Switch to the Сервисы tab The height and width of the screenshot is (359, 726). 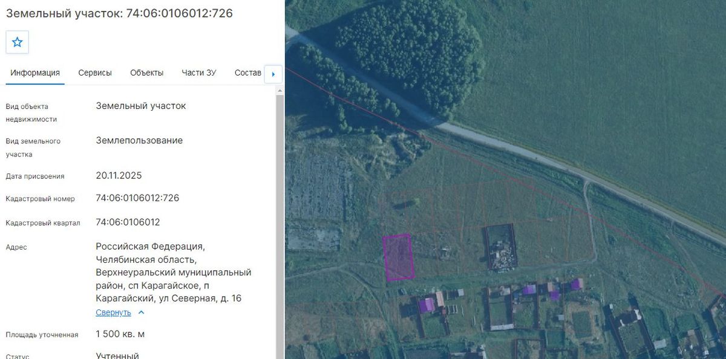[95, 73]
